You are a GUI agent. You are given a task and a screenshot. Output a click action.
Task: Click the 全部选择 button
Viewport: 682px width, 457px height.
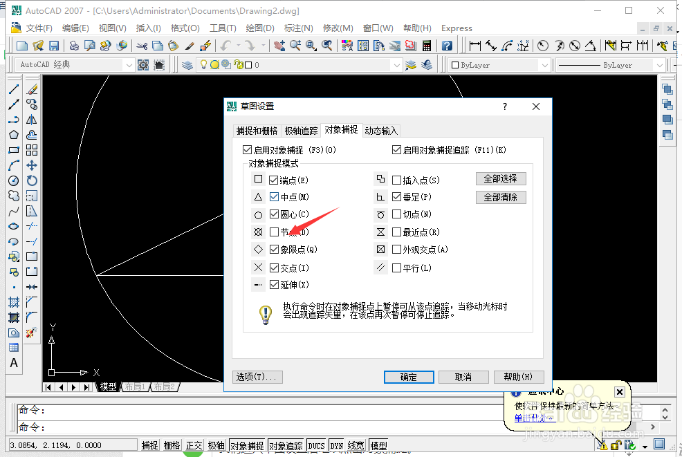click(501, 178)
